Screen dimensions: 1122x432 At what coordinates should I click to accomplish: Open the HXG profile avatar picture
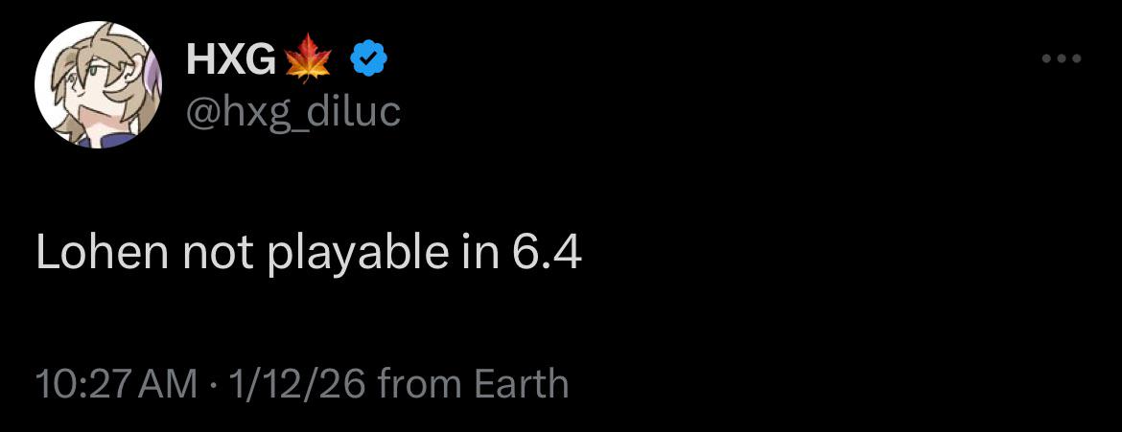(99, 84)
